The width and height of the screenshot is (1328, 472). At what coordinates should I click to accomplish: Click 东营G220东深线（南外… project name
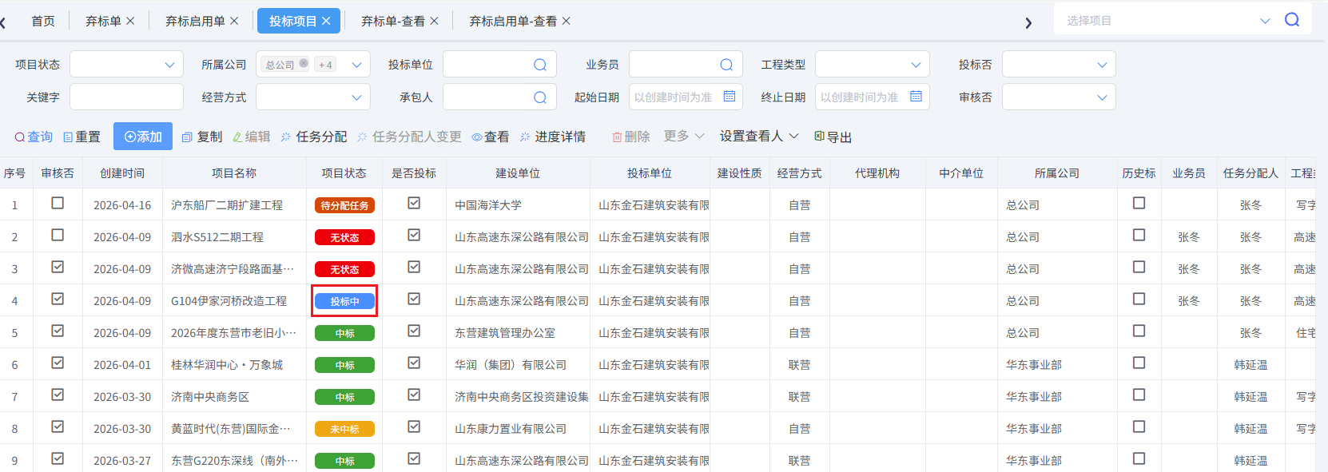tap(234, 461)
